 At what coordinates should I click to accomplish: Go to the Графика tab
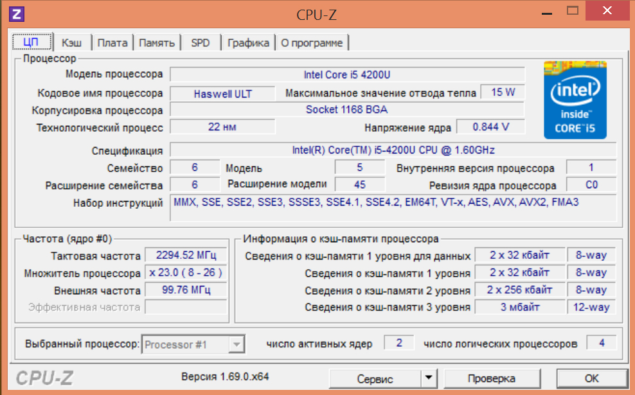pos(248,43)
